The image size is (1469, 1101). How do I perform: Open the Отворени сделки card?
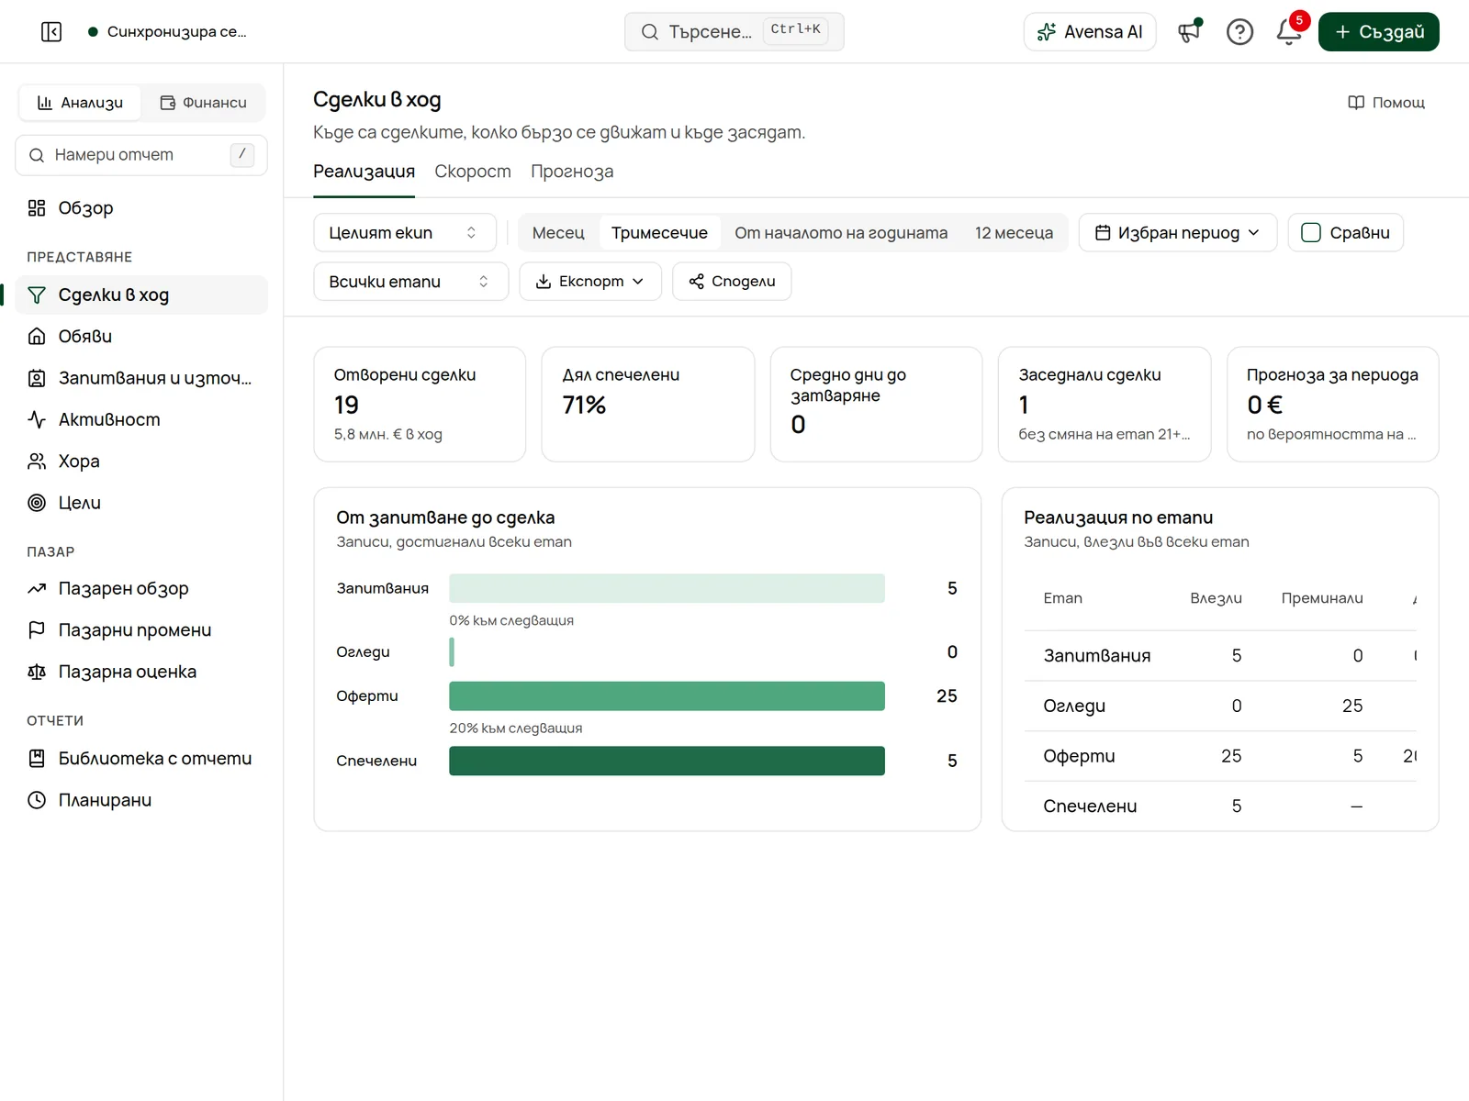pyautogui.click(x=420, y=404)
